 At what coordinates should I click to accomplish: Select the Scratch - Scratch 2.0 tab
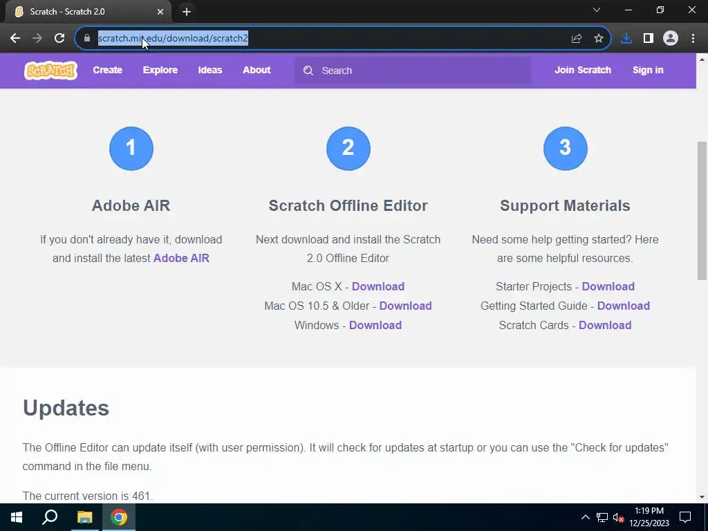[x=88, y=12]
